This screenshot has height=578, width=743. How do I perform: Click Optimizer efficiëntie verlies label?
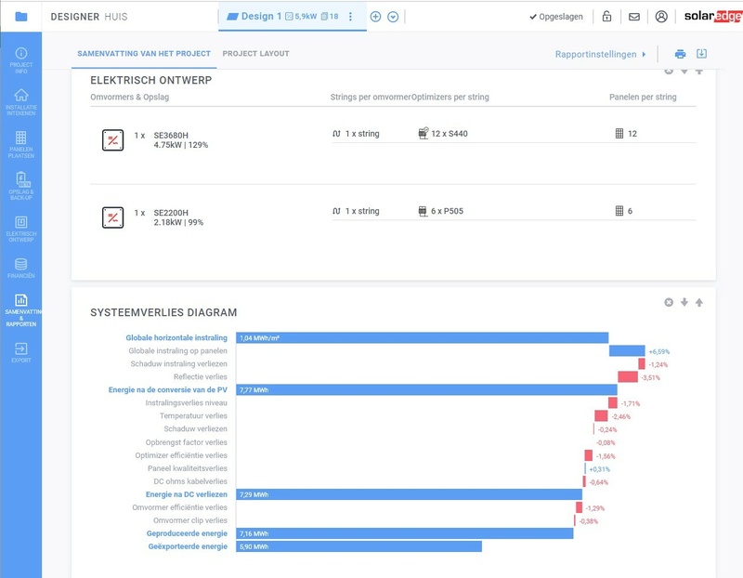pos(181,455)
